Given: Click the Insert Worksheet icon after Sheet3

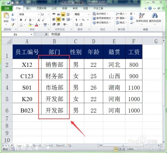Looking at the screenshot, I should [70, 145].
